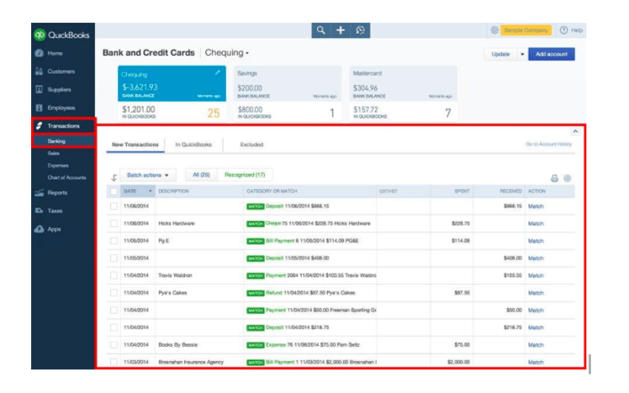The image size is (629, 393).
Task: Click the DESCRIPTION column header
Action: [174, 191]
